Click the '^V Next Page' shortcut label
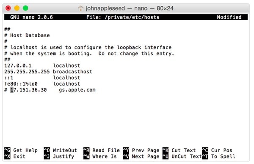 pyautogui.click(x=141, y=156)
